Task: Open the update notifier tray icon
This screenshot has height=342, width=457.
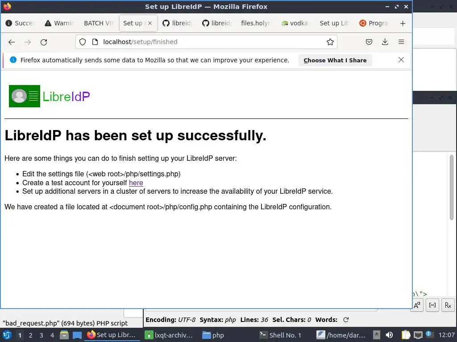Action: [x=429, y=334]
